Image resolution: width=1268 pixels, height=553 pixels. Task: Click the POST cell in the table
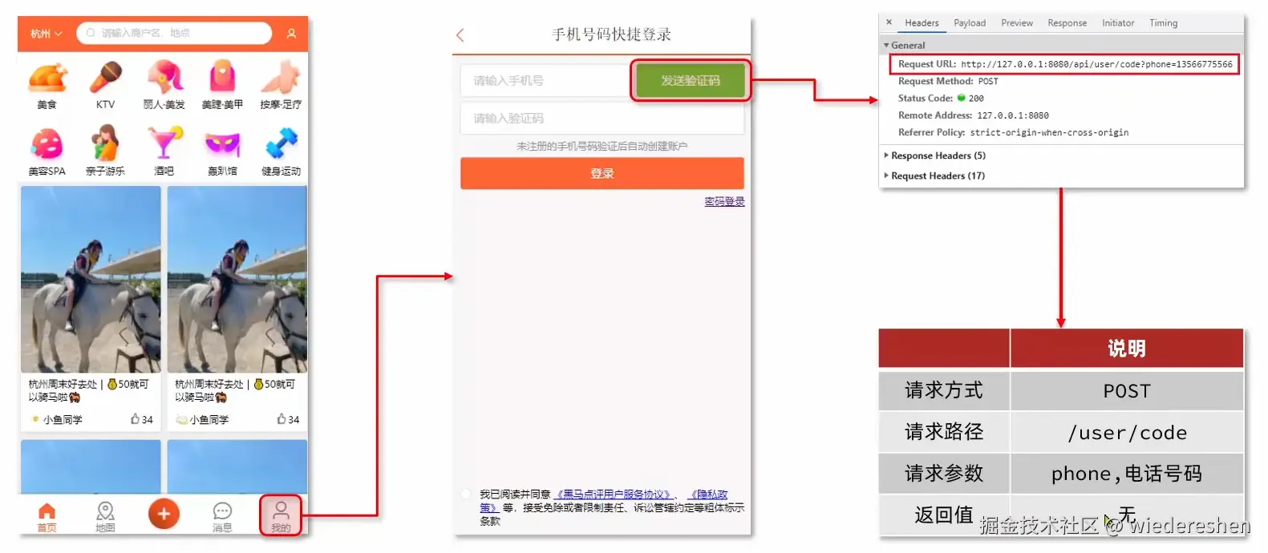click(x=1127, y=390)
